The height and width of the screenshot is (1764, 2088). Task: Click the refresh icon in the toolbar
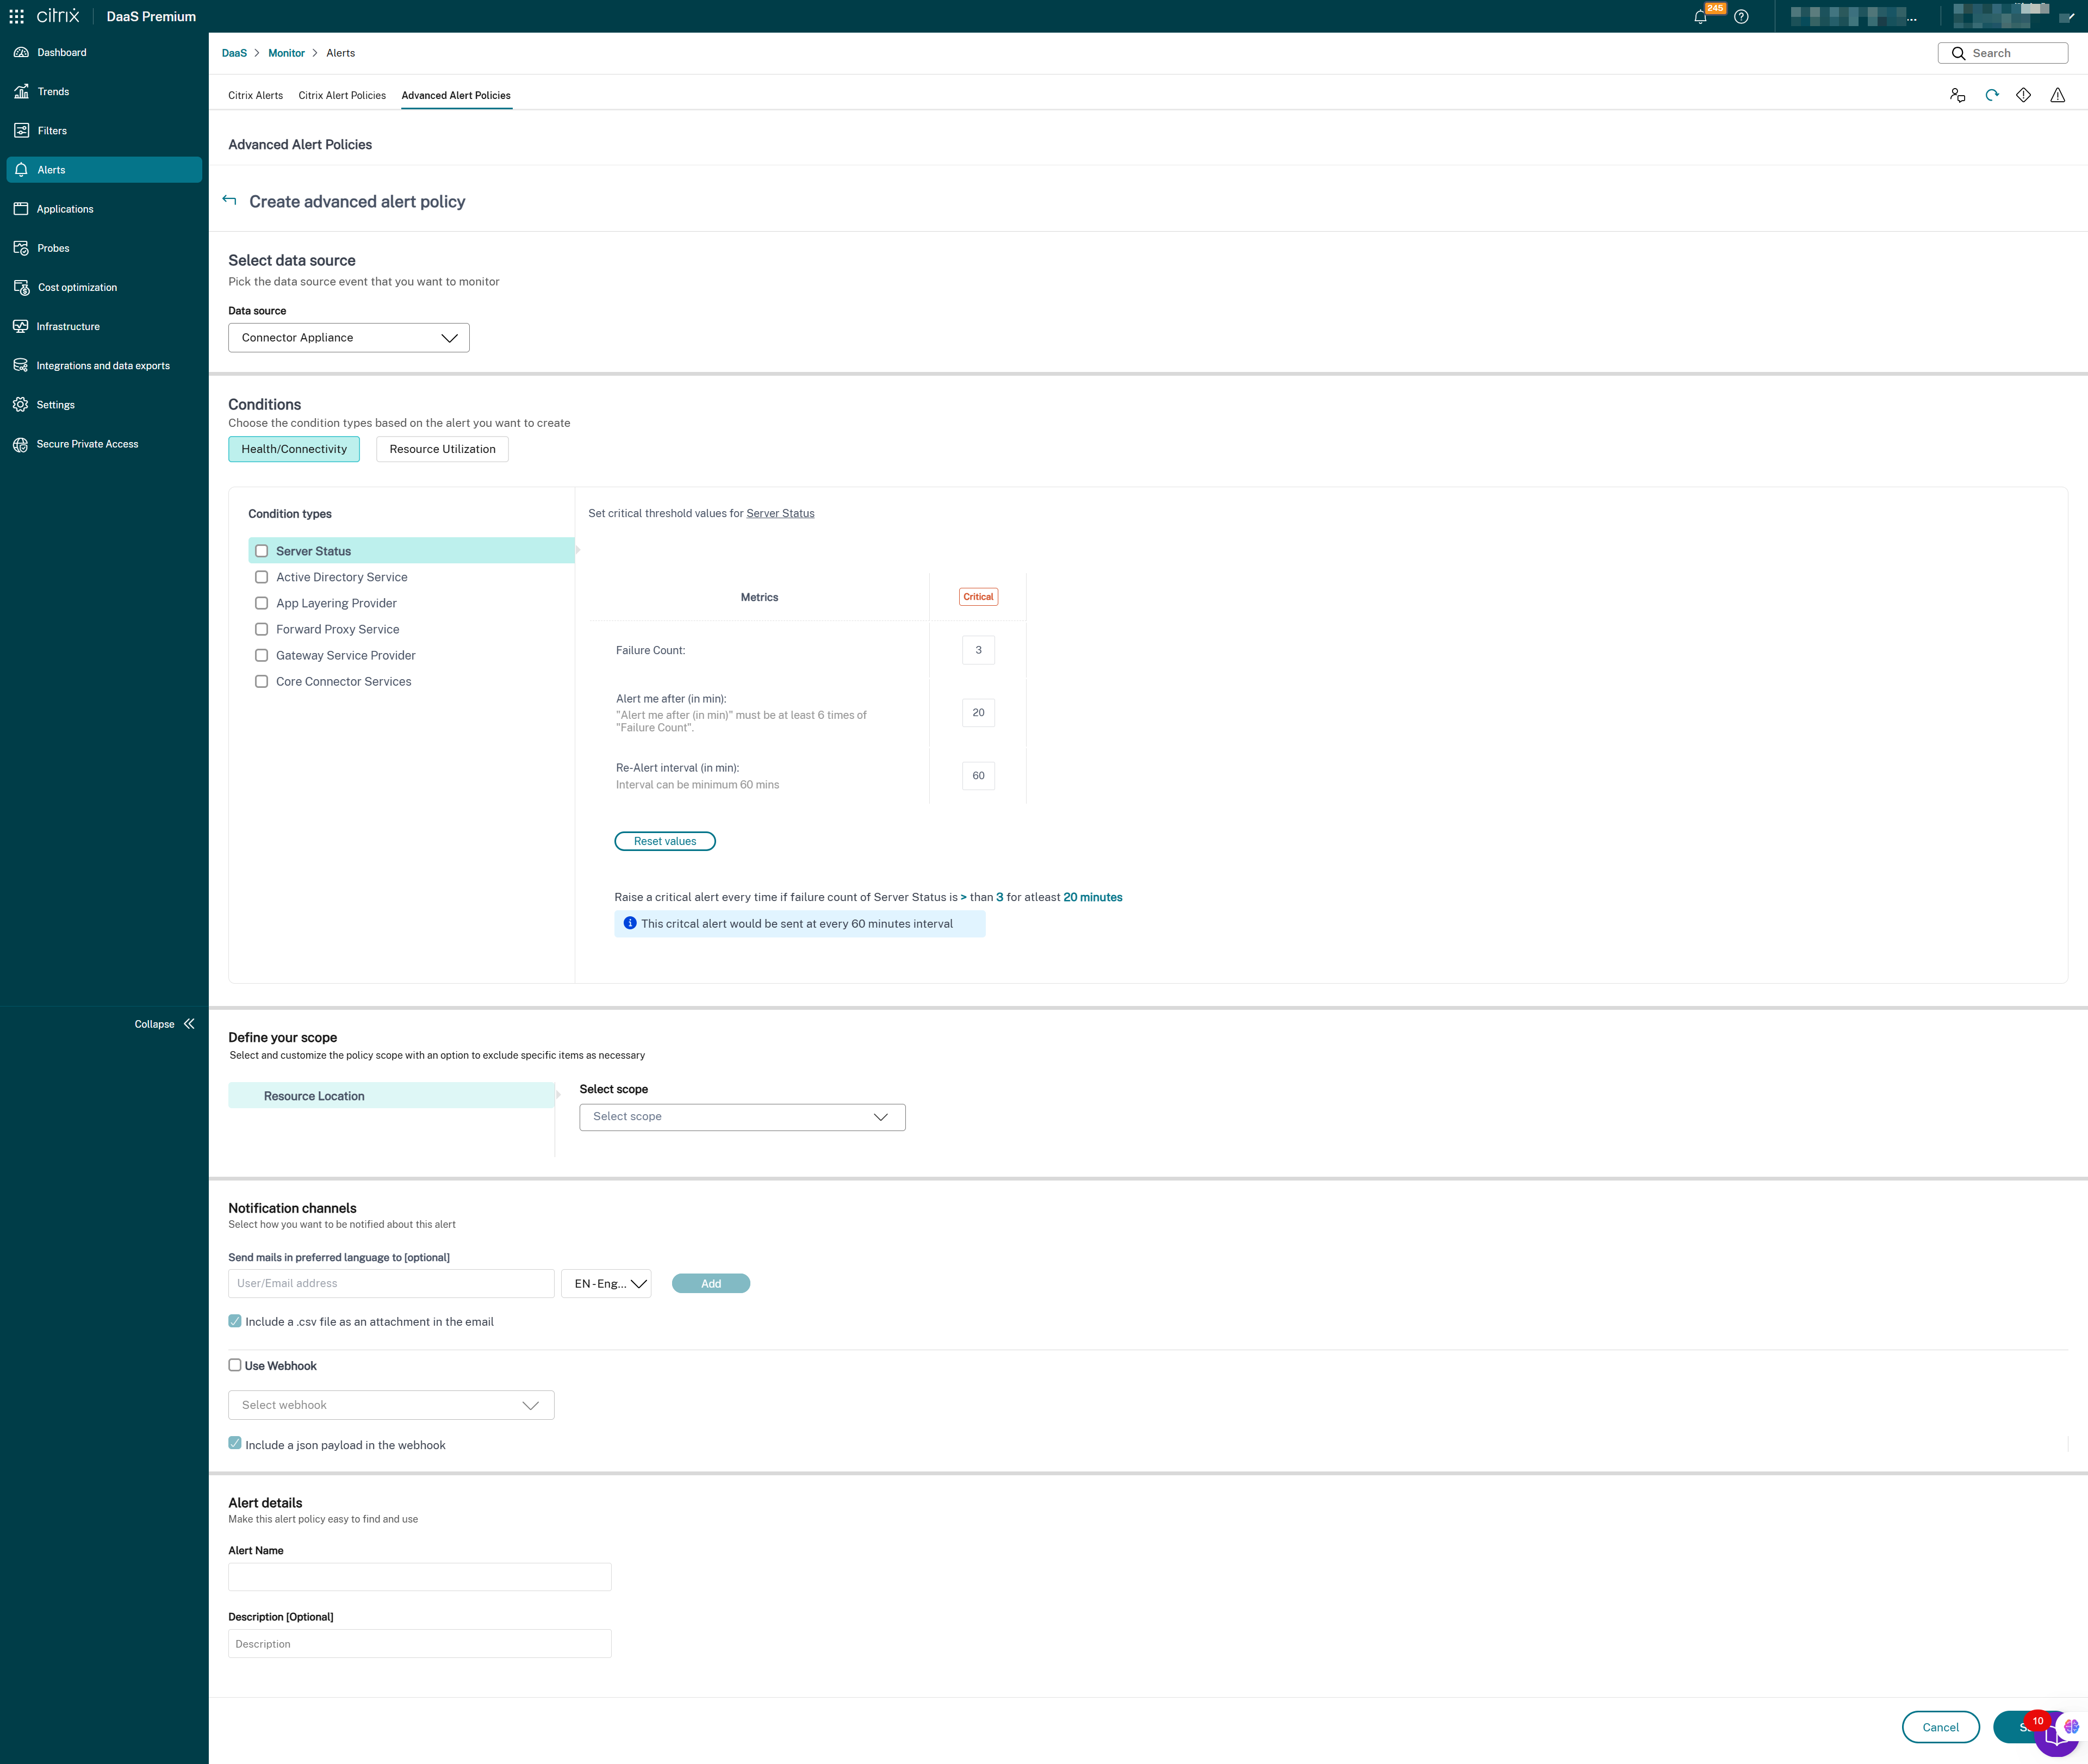click(1991, 95)
